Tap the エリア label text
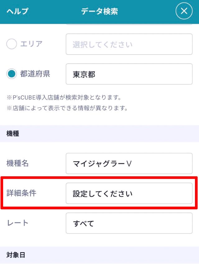199x269 pixels. click(31, 44)
